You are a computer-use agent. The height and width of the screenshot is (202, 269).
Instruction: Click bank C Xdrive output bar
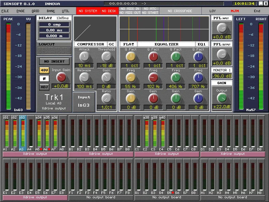(167, 154)
